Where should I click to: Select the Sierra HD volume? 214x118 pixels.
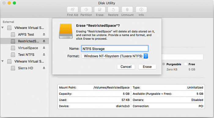tap(25, 68)
